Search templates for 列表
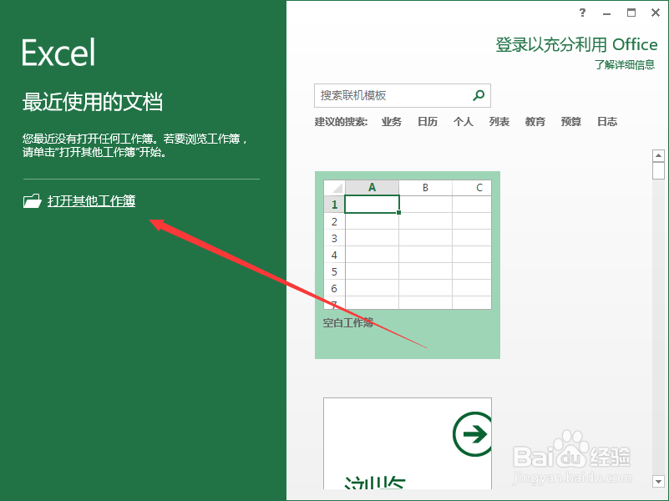The image size is (669, 501). [x=499, y=121]
